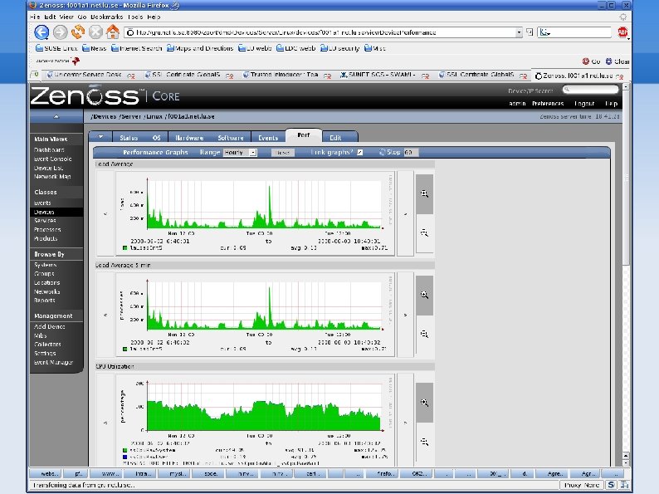Image resolution: width=659 pixels, height=494 pixels.
Task: Close the Unicenter Service Desk tab
Action: 131,76
